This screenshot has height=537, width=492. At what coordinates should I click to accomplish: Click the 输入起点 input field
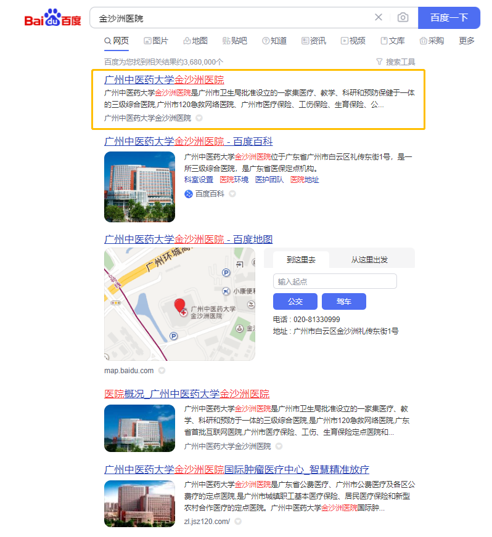click(335, 281)
